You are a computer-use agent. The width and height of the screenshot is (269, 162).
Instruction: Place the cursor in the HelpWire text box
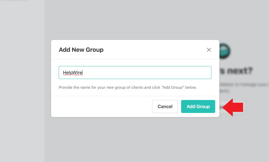click(135, 72)
